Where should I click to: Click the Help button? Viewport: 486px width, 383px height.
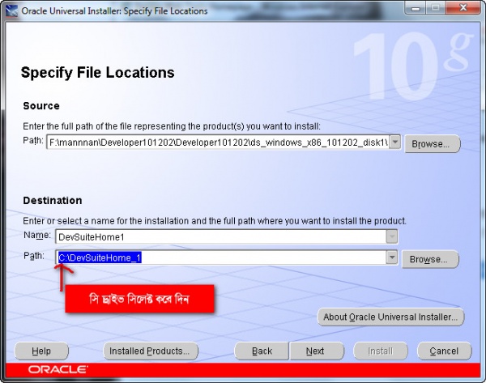coord(41,351)
